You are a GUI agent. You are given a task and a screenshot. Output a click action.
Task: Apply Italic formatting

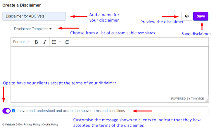45,42
